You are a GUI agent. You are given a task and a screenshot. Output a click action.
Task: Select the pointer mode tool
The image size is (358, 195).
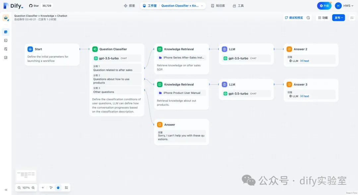click(x=51, y=188)
